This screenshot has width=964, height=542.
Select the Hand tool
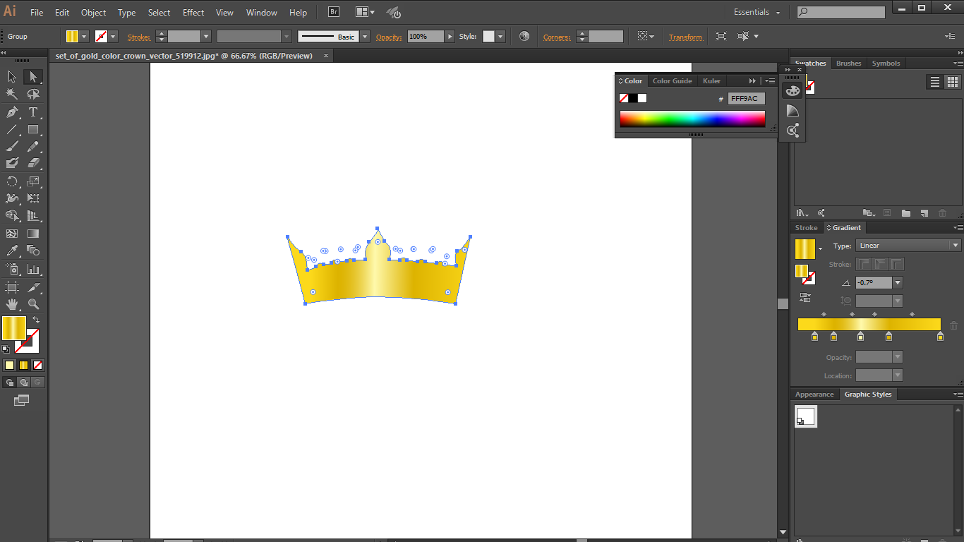coord(11,304)
